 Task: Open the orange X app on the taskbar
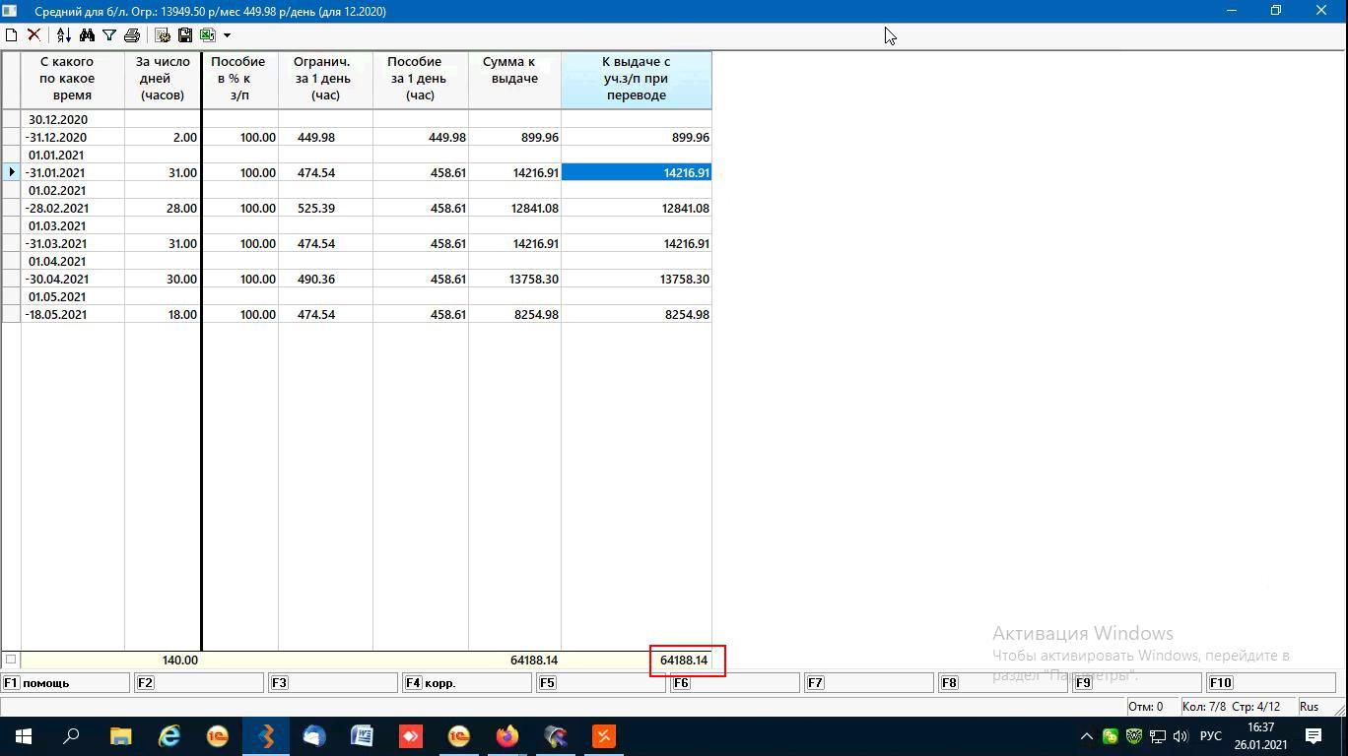pyautogui.click(x=604, y=735)
